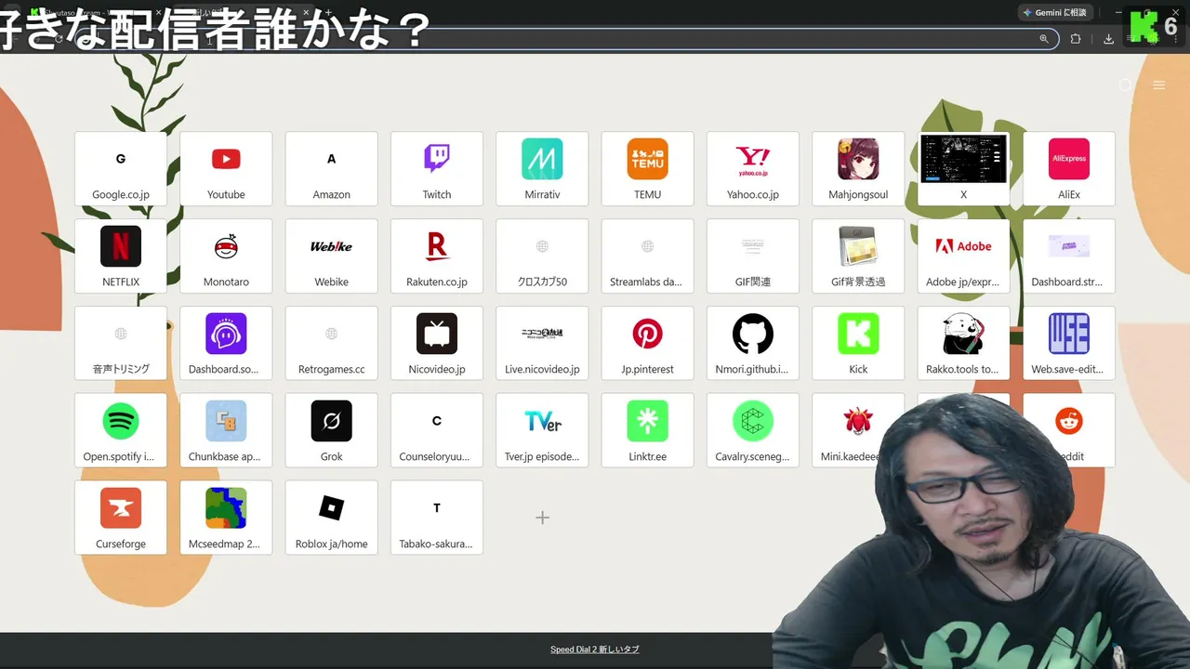This screenshot has height=669, width=1190.
Task: Open the Streamlabs da... tile
Action: coord(648,256)
